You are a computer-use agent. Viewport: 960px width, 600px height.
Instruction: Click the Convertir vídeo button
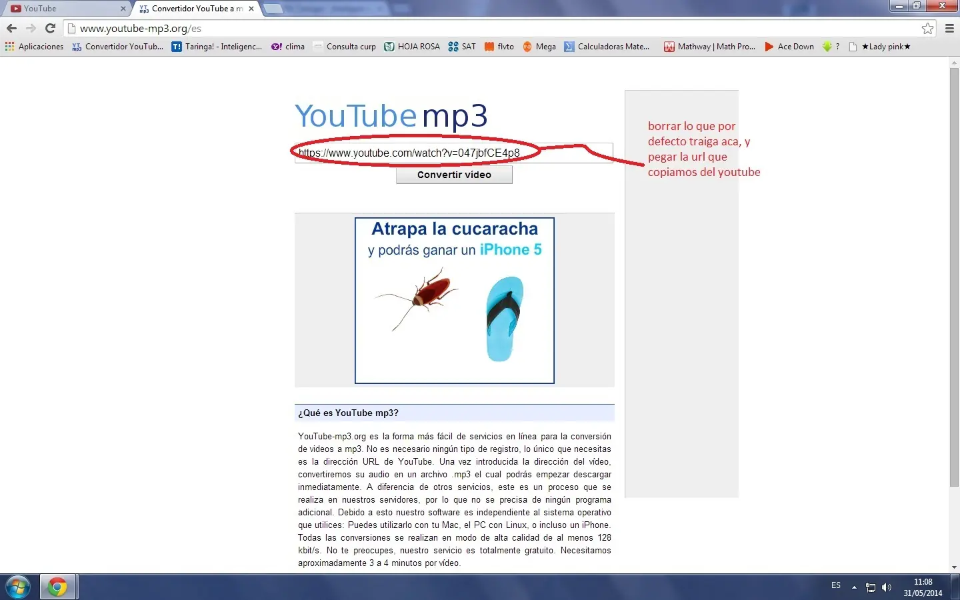(454, 175)
